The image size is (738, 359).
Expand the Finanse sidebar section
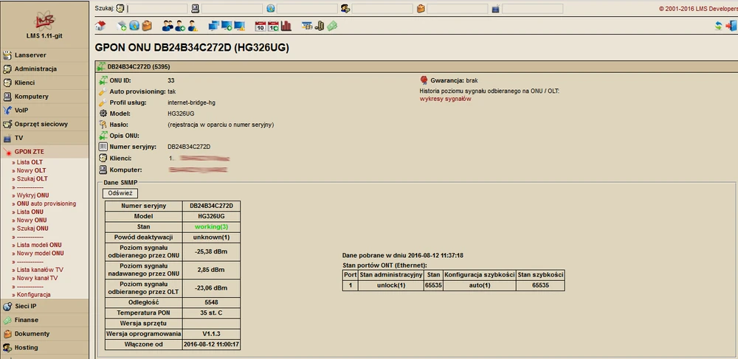pos(27,320)
